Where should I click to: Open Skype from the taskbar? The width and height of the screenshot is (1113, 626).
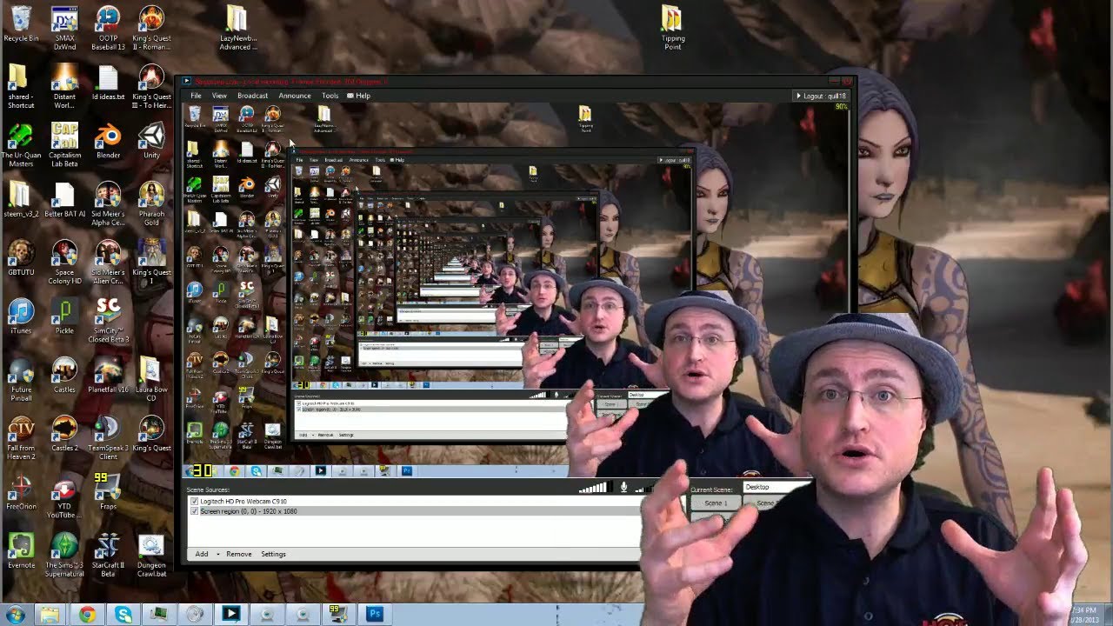click(123, 615)
